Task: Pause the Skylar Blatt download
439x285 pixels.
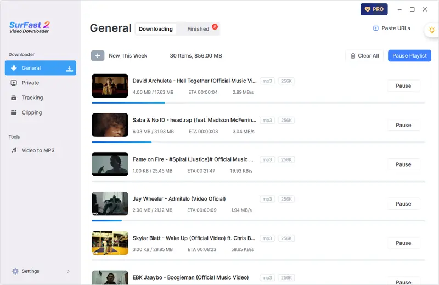Action: point(403,243)
